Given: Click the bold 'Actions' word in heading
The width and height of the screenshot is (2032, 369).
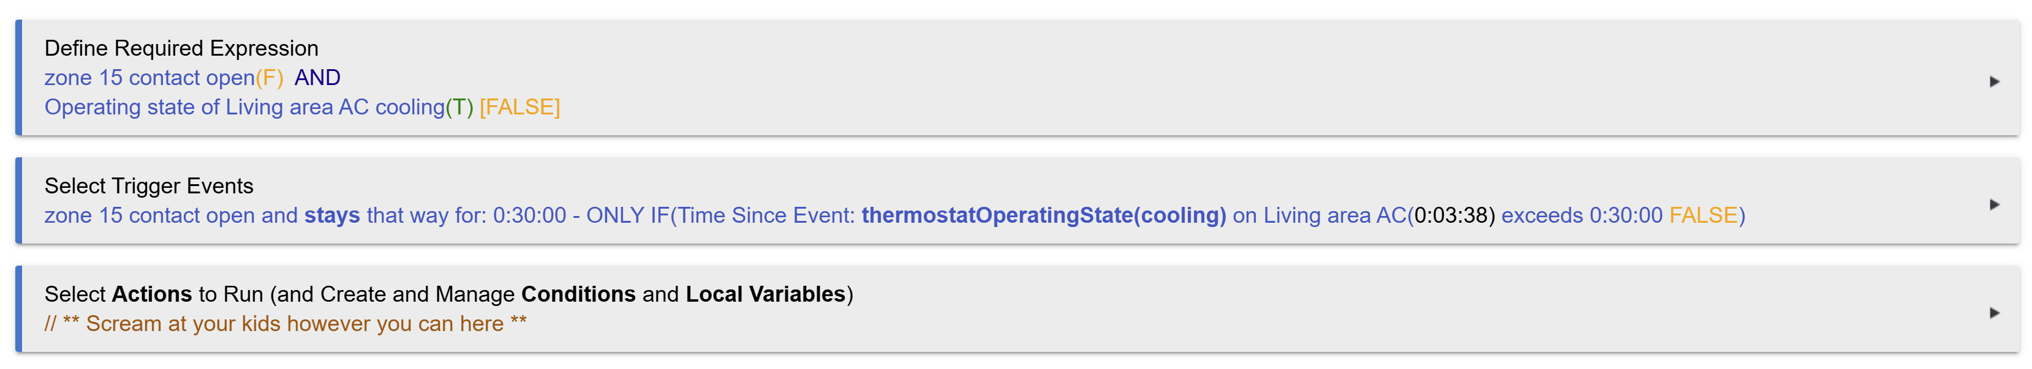Looking at the screenshot, I should (x=151, y=294).
